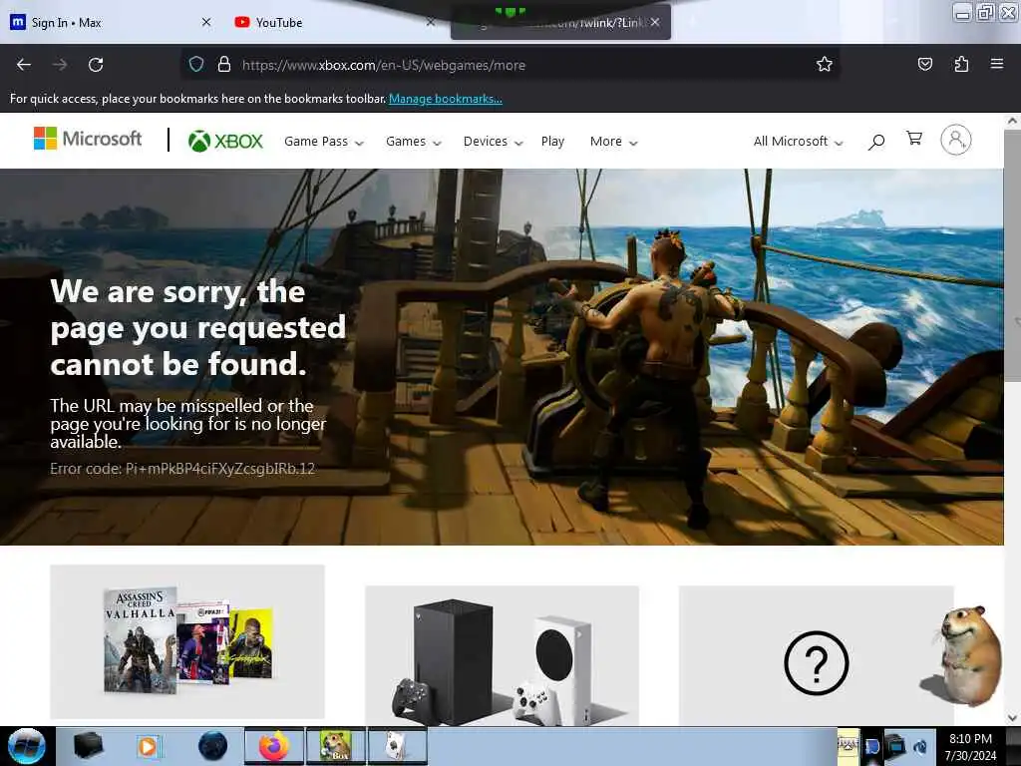Open the black box taskbar icon
The width and height of the screenshot is (1021, 766).
pos(88,746)
